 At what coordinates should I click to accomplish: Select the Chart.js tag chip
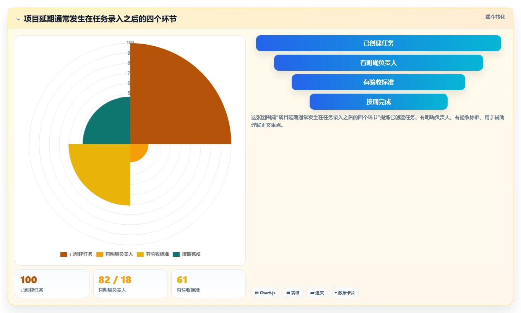[265, 293]
